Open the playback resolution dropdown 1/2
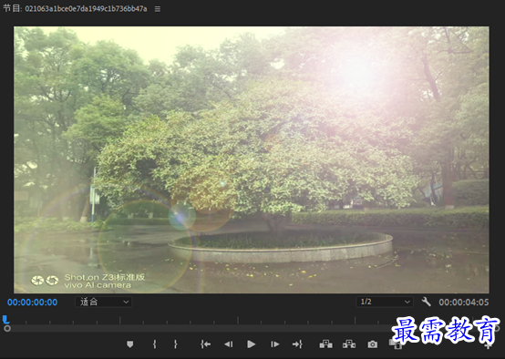Screen dimensions: 505x359 click(385, 302)
